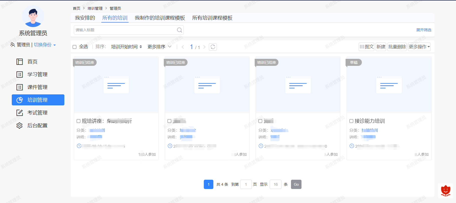This screenshot has width=456, height=203.
Task: Click the 考试管理 pencil icon
Action: click(20, 113)
